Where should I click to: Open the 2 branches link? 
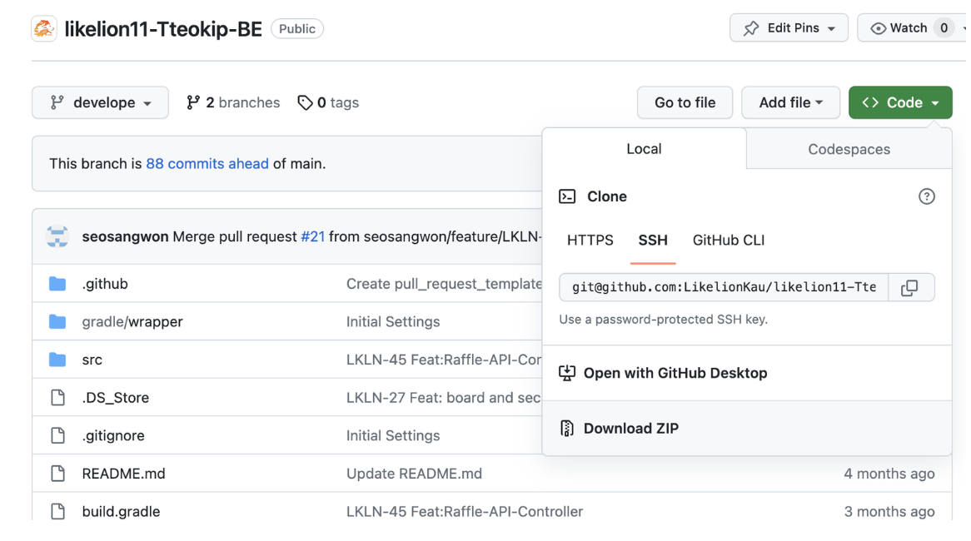[x=233, y=102]
